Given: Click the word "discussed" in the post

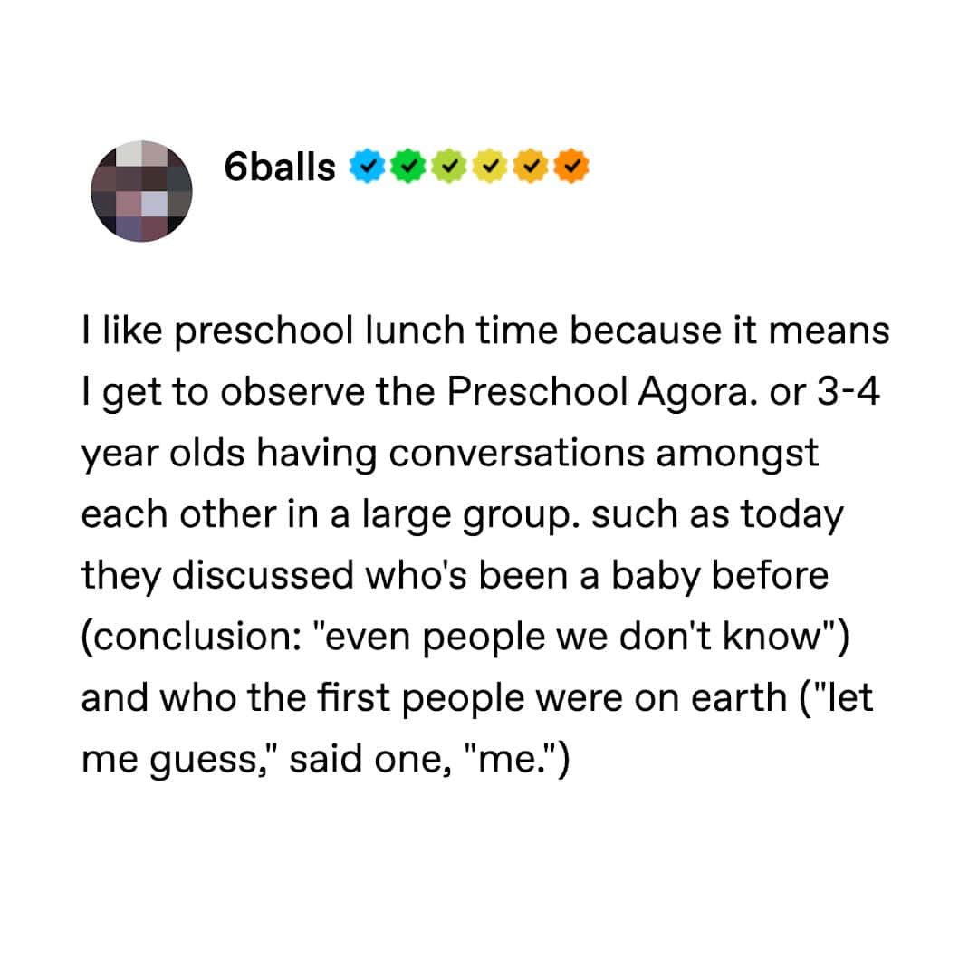Looking at the screenshot, I should [x=270, y=577].
